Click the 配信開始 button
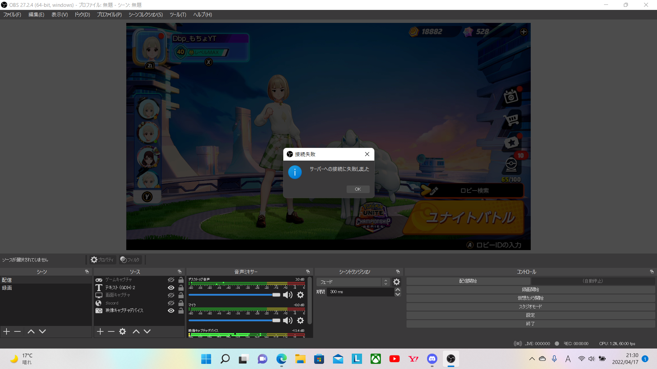The image size is (657, 369). 468,281
